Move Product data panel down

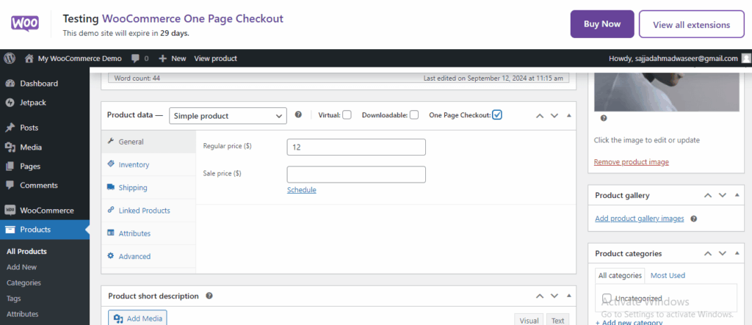[554, 115]
